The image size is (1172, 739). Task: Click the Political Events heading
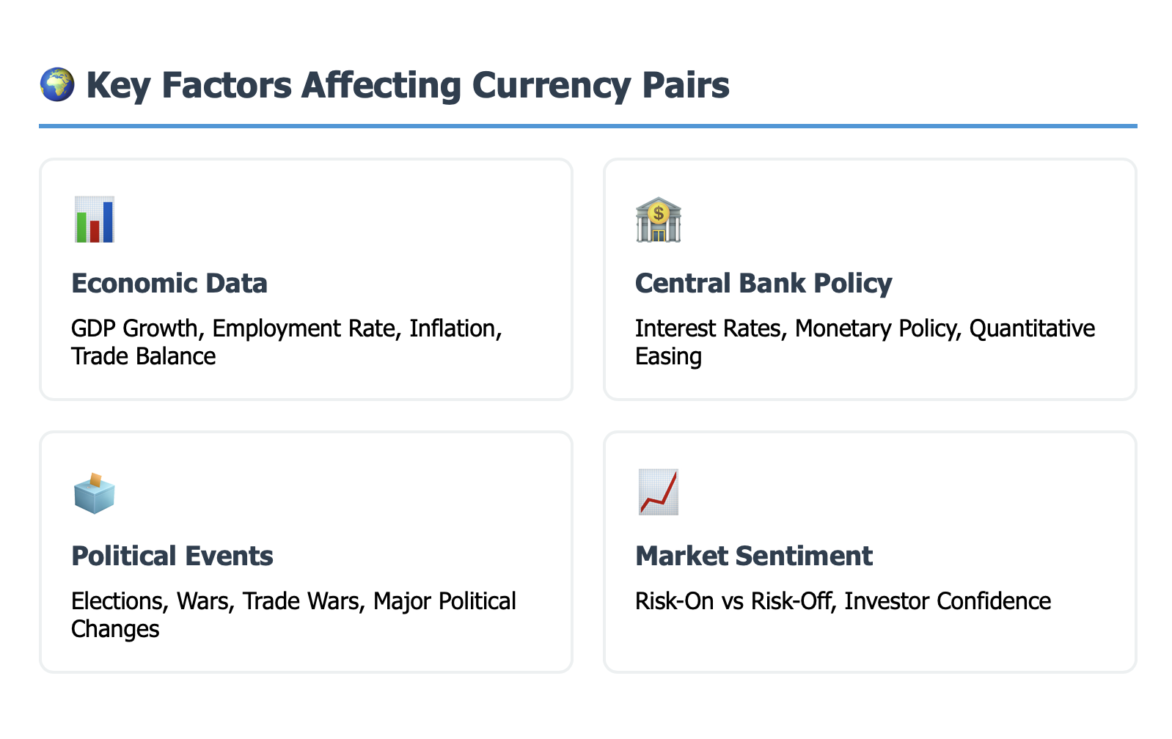(172, 556)
